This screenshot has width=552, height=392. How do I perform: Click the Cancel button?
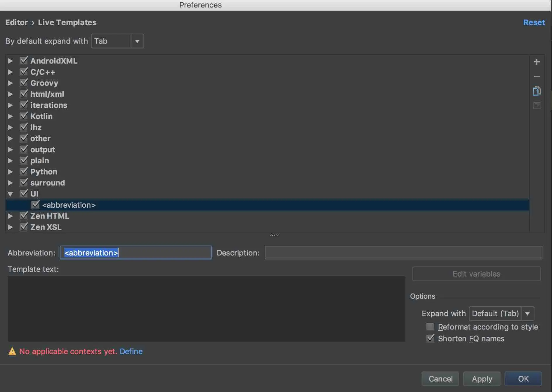point(440,379)
